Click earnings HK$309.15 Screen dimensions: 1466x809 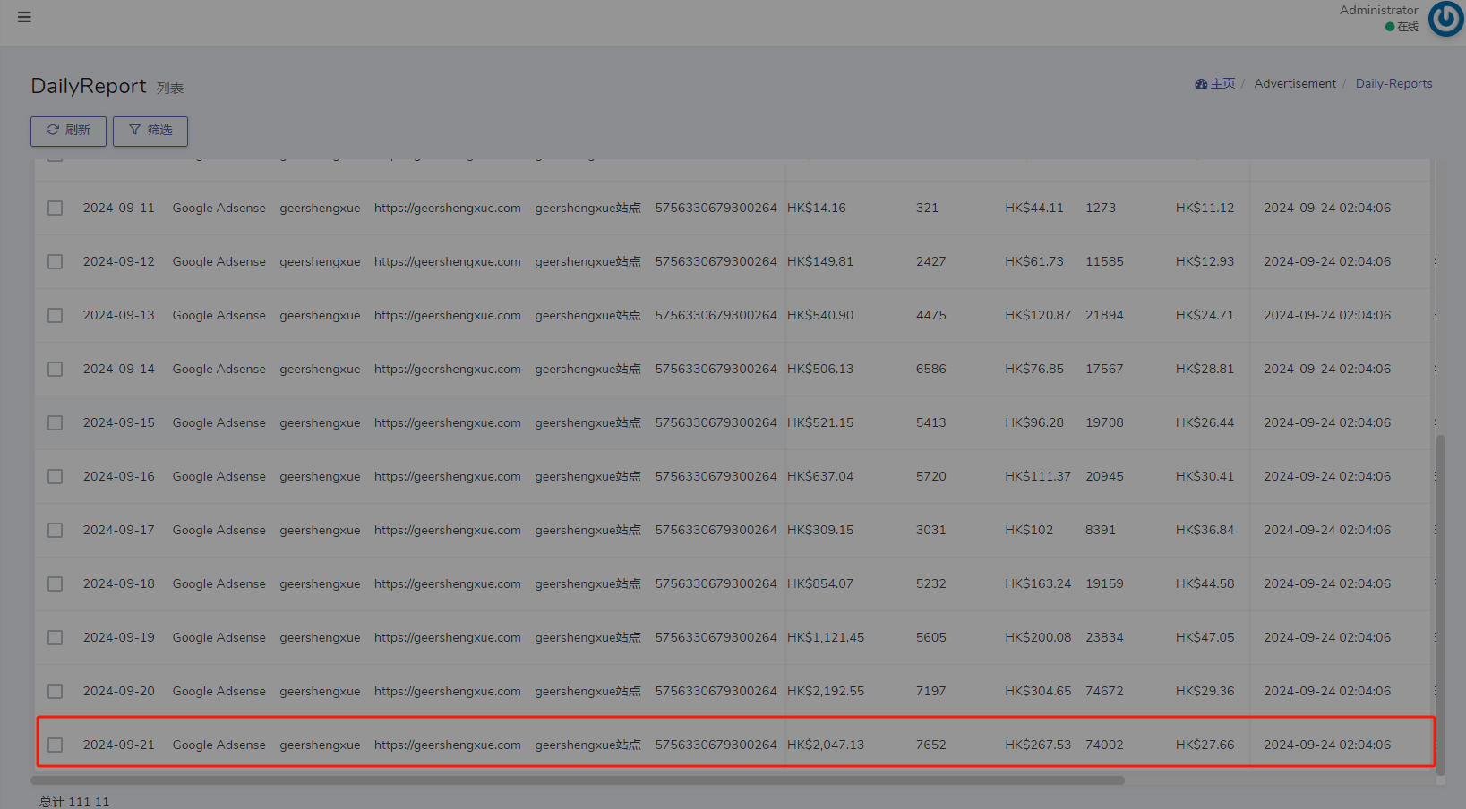(820, 530)
